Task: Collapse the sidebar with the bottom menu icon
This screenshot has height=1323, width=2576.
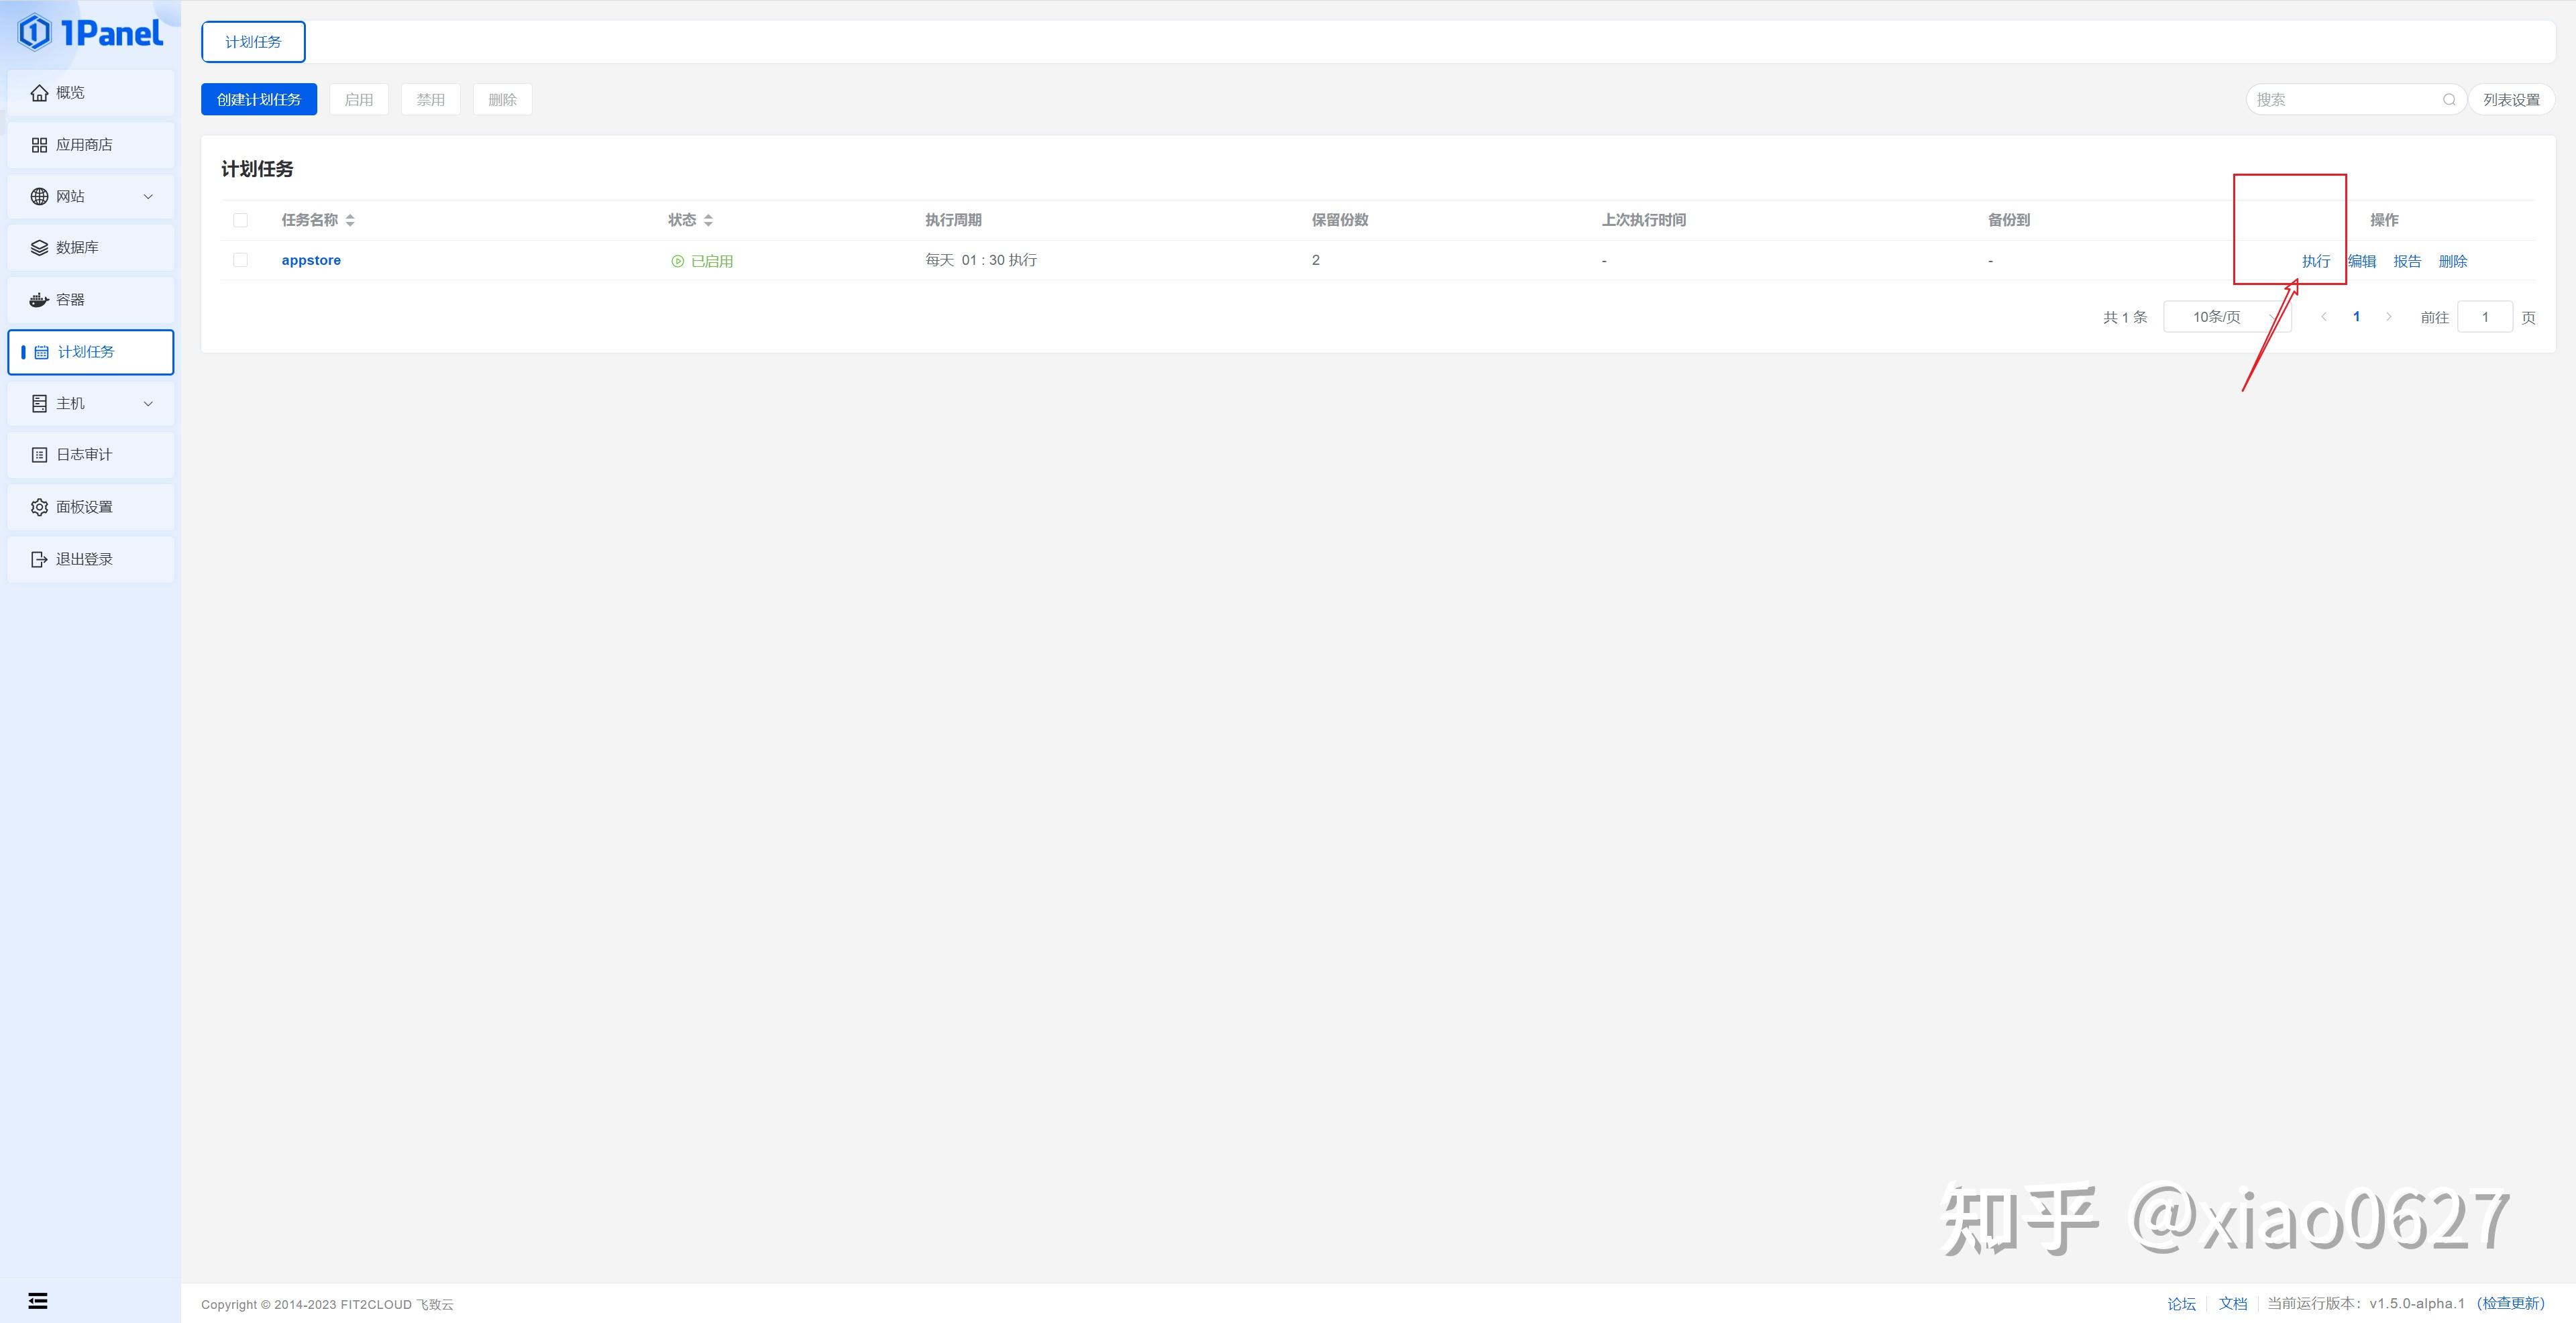Action: [x=38, y=1301]
